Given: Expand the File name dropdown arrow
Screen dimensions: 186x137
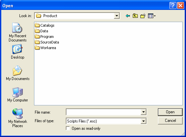Looking at the screenshot, I should pyautogui.click(x=143, y=112).
